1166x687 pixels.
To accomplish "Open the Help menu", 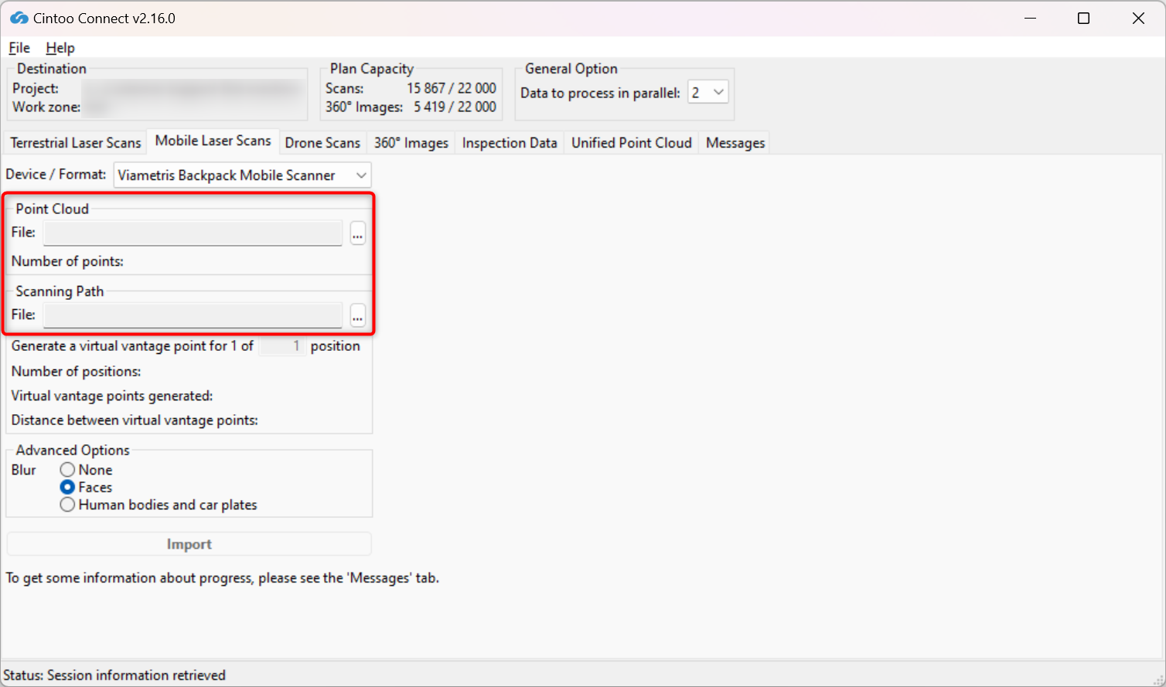I will tap(60, 48).
